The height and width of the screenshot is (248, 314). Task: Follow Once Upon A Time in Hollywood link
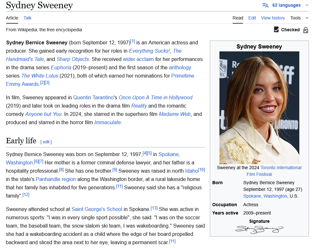pyautogui.click(x=156, y=97)
